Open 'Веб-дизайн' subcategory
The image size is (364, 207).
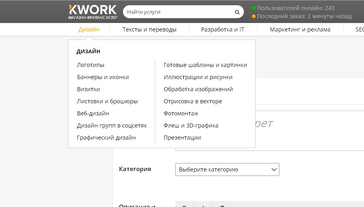pyautogui.click(x=93, y=113)
